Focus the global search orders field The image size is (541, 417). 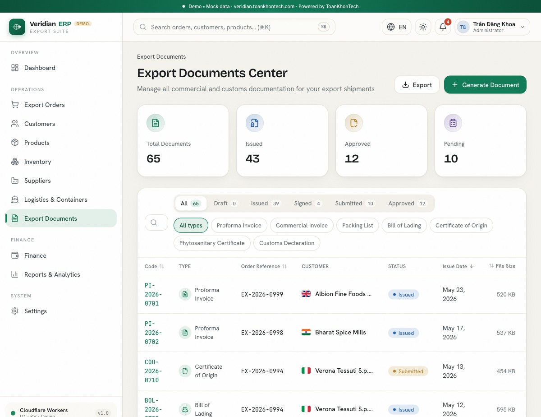[234, 27]
